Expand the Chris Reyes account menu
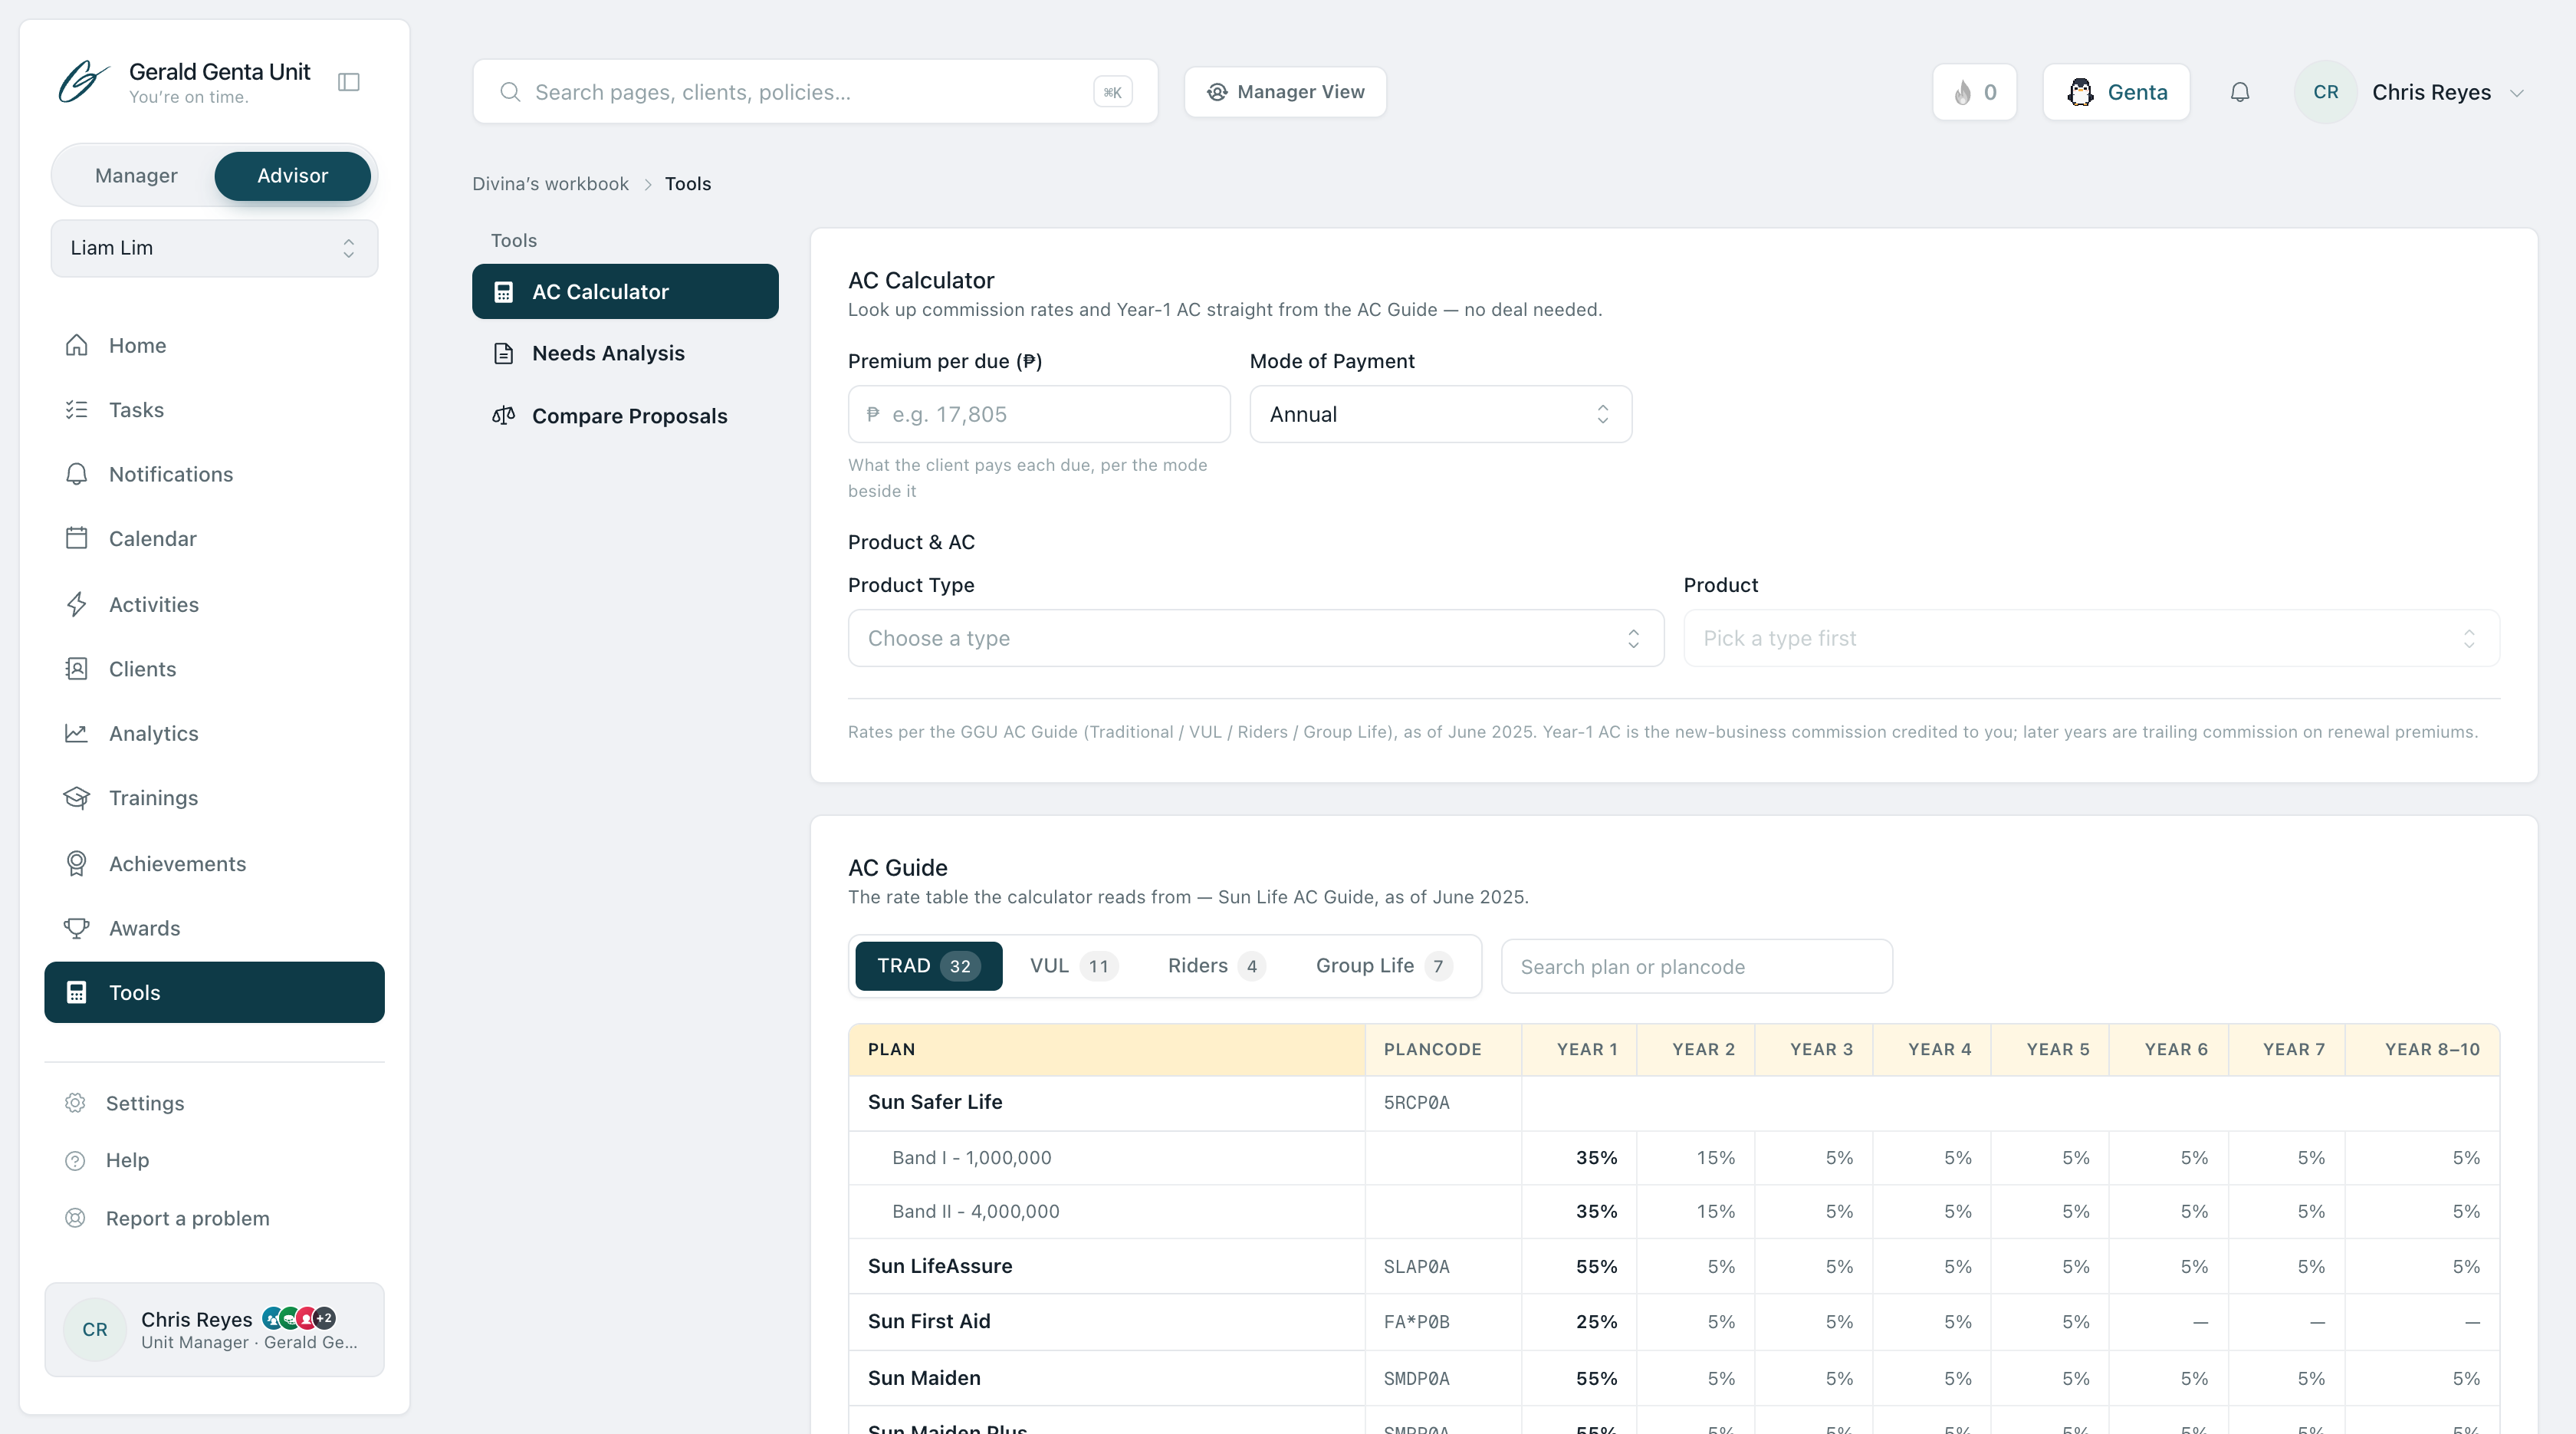 point(2410,92)
